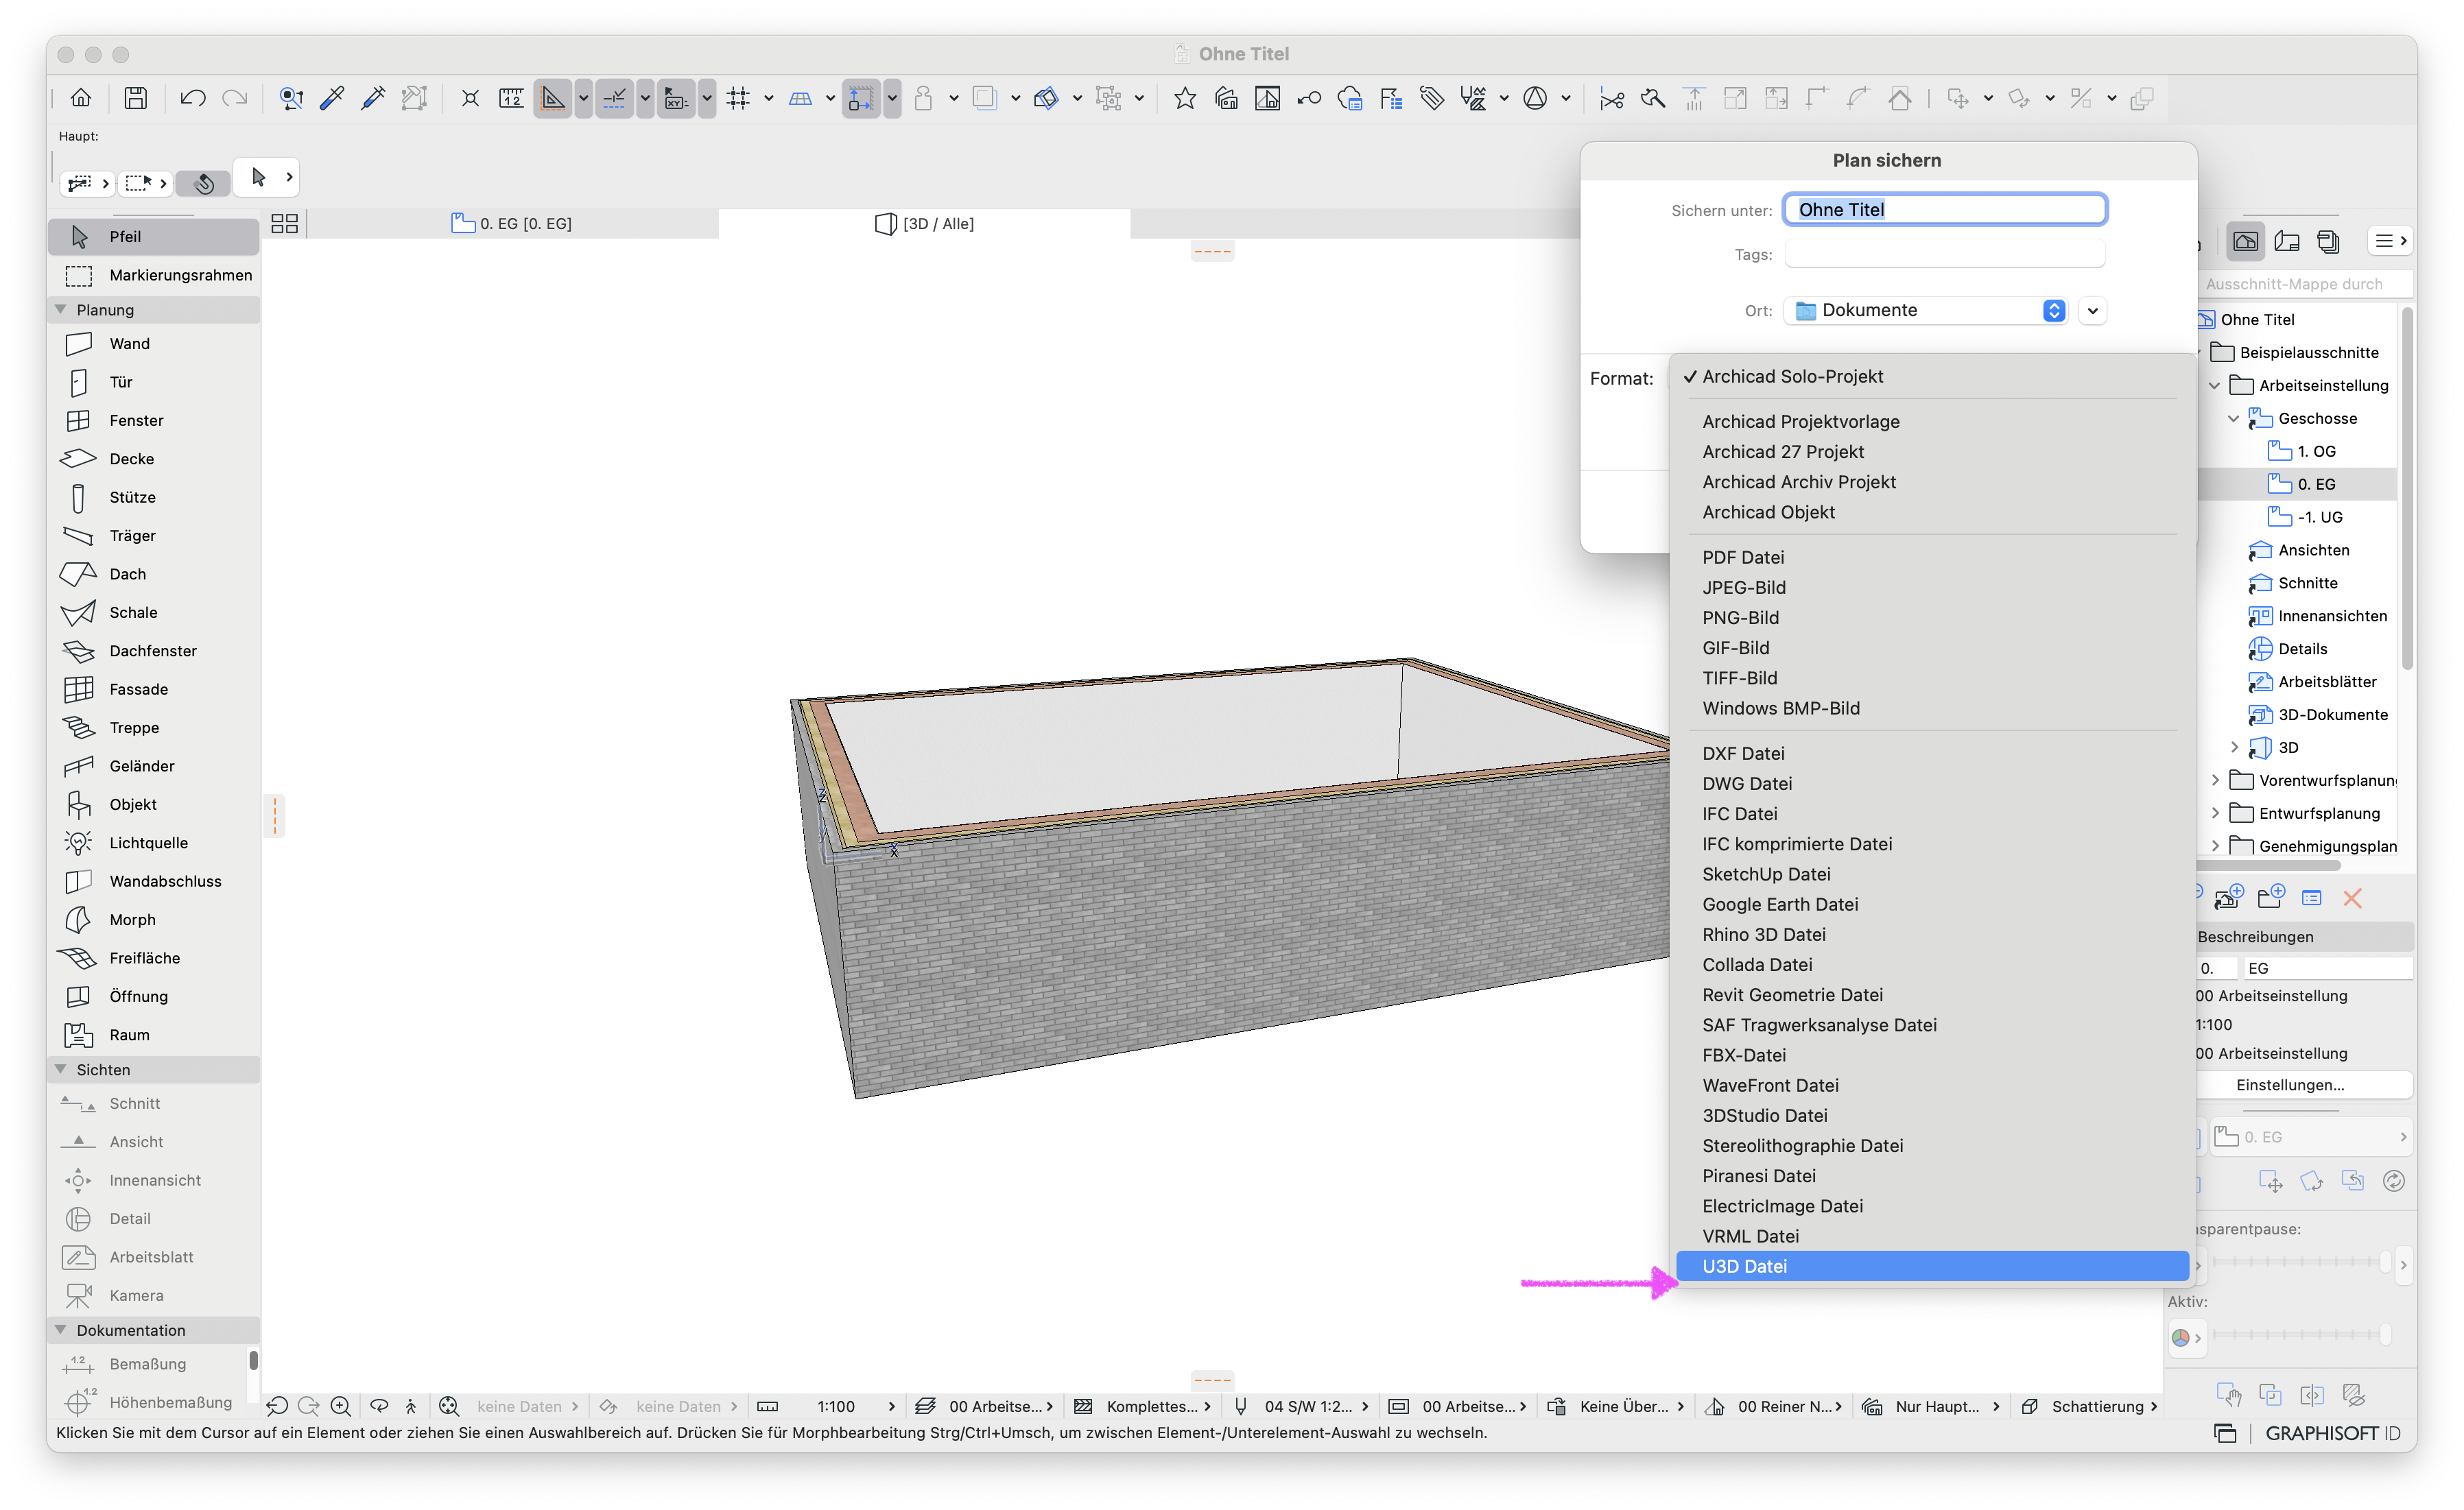
Task: Collapse the Dokumentation toolbox section
Action: pos(61,1330)
